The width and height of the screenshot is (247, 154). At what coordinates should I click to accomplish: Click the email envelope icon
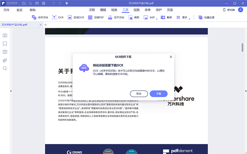(37, 3)
